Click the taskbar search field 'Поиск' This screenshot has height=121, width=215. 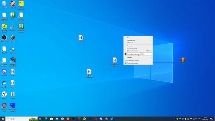pos(21,119)
